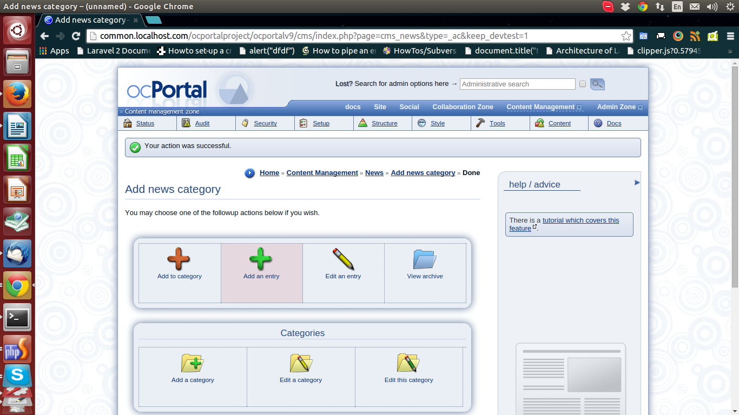Launch Firefox from the Ubuntu dock

17,94
